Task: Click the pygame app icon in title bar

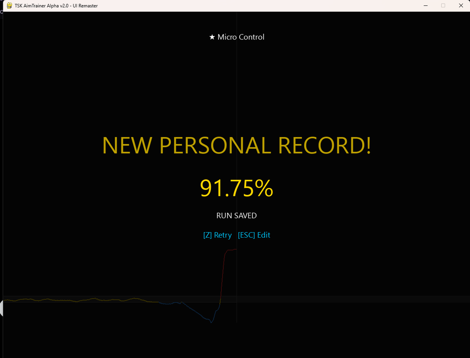Action: (9, 5)
